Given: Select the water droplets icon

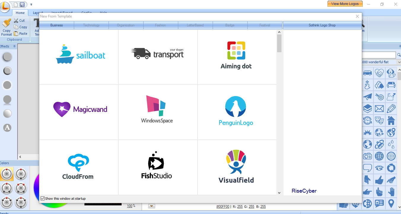Looking at the screenshot, I should coord(391,144).
